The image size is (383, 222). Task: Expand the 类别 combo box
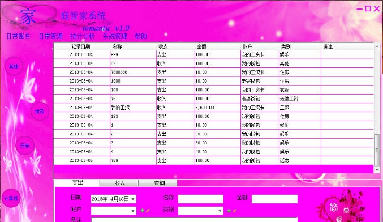point(220,211)
